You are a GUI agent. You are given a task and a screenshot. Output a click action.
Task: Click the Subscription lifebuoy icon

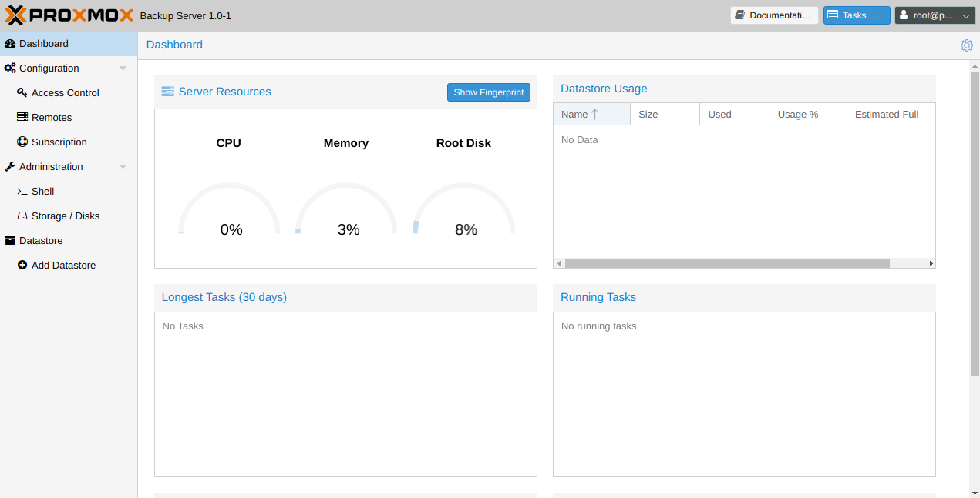tap(22, 142)
